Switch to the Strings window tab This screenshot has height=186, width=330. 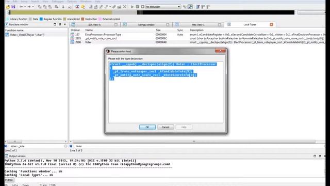click(x=146, y=25)
